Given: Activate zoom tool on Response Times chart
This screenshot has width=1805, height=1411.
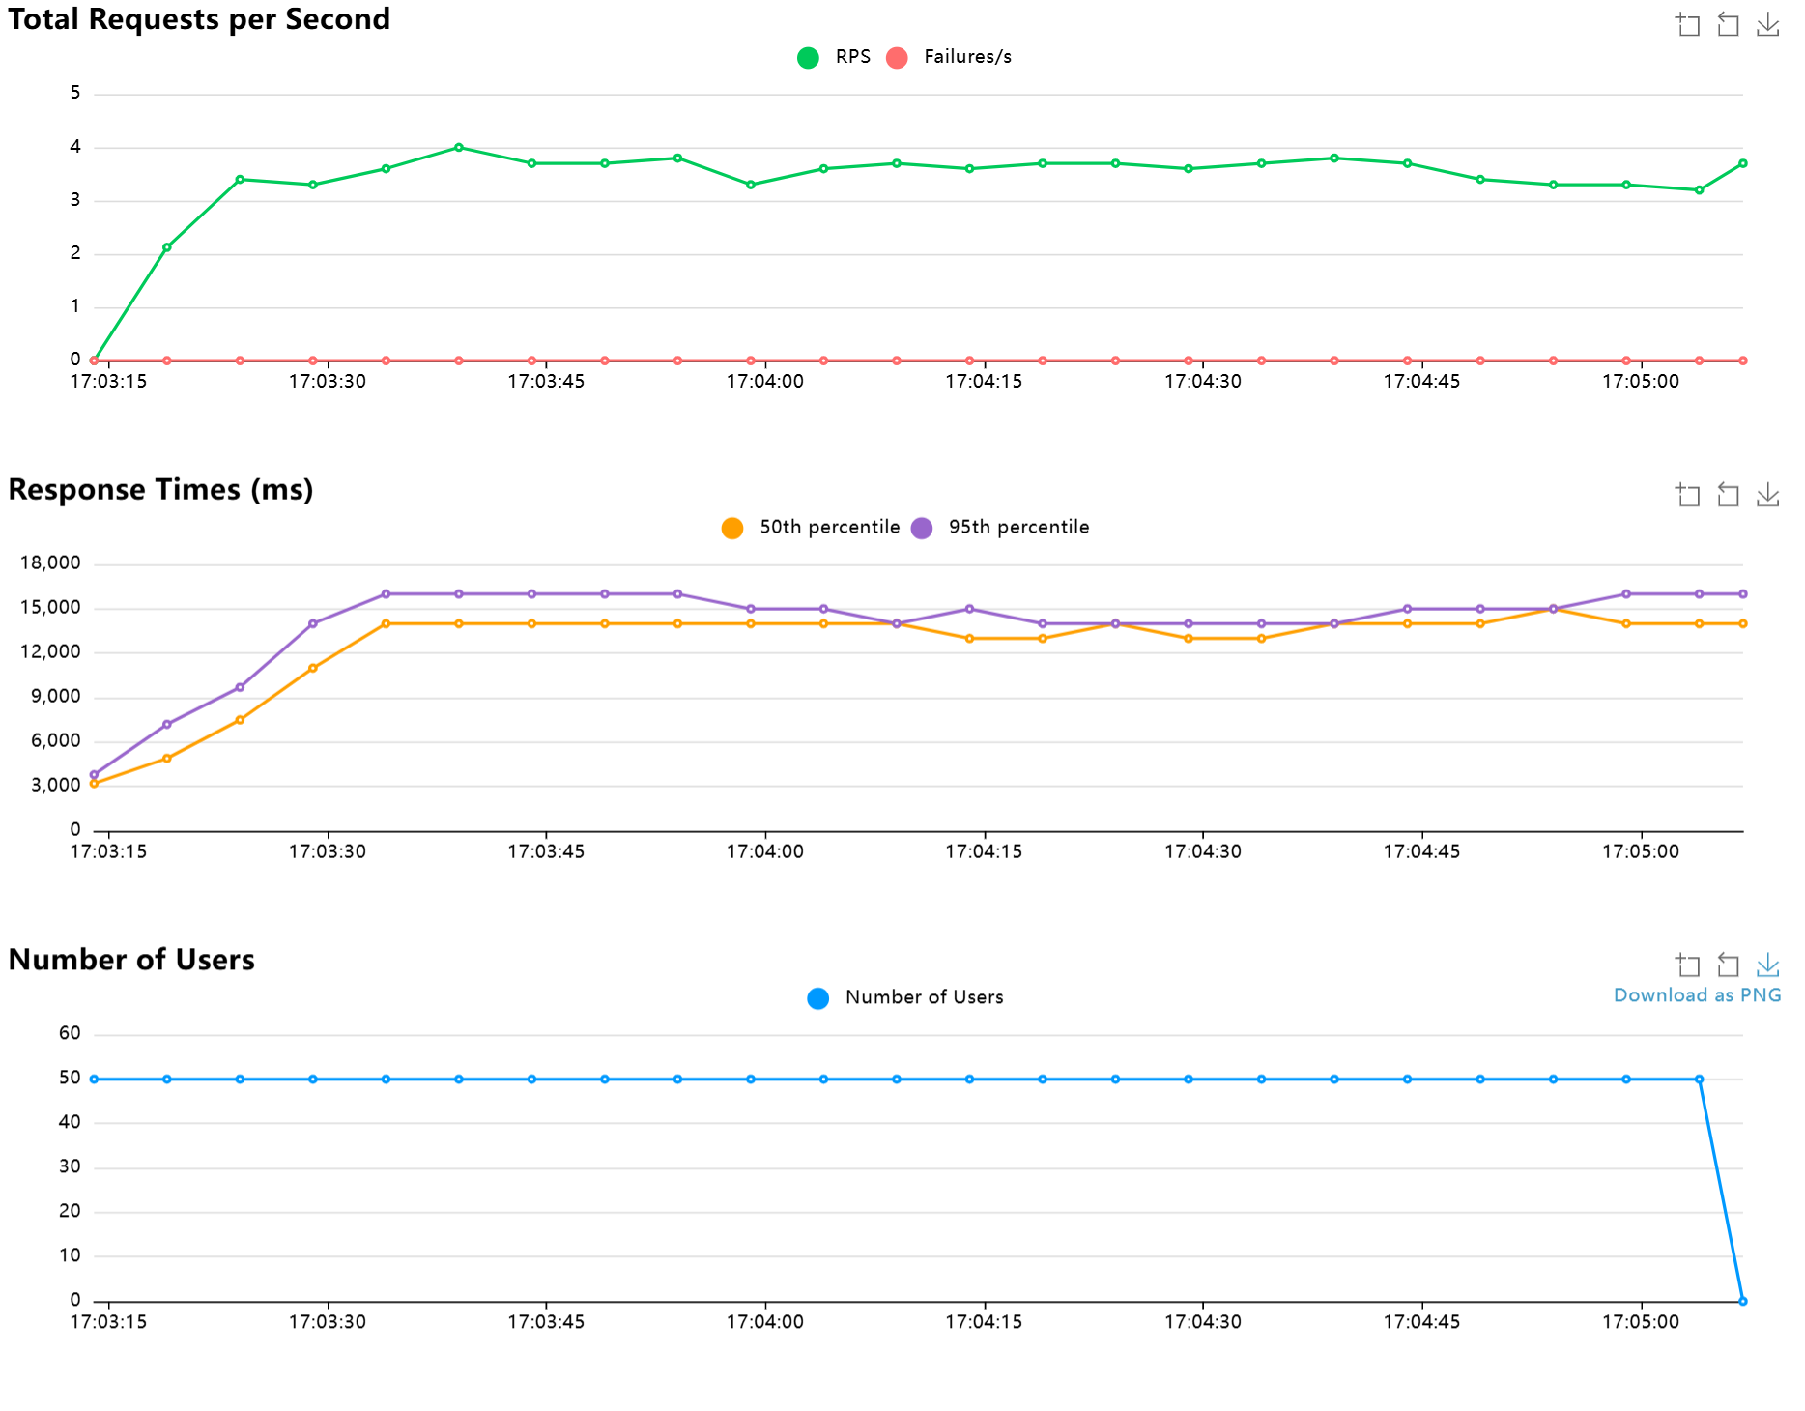Looking at the screenshot, I should [1688, 496].
